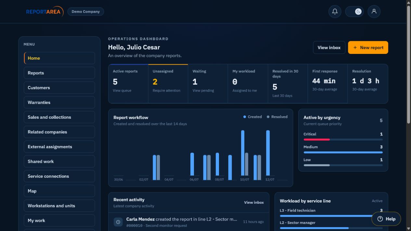Open External assignments

point(59,147)
